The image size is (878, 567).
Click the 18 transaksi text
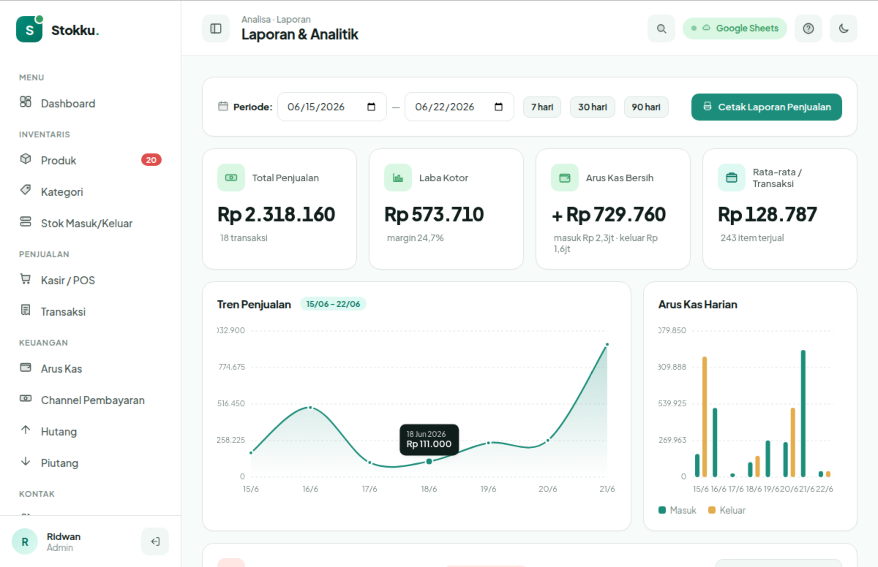coord(244,238)
